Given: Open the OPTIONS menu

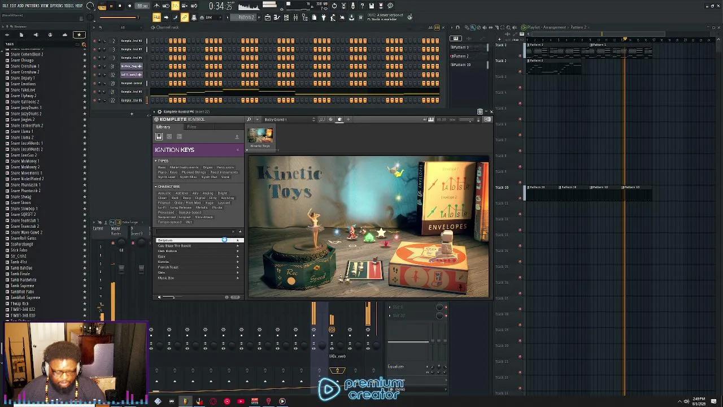Looking at the screenshot, I should (x=56, y=6).
